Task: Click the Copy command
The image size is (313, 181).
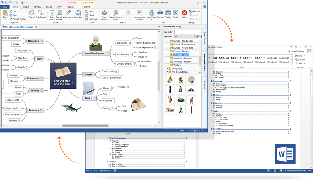Action: [x=14, y=15]
